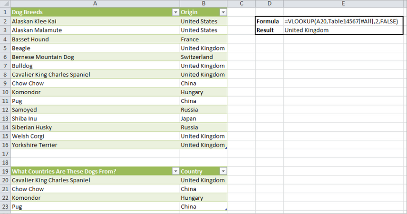The image size is (407, 214).
Task: Select the Siberian Husky cell
Action: click(95, 127)
